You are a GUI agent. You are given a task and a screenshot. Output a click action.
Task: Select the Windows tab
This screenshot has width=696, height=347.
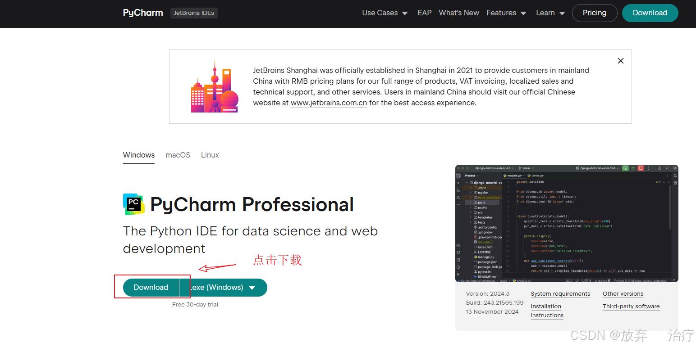point(139,155)
